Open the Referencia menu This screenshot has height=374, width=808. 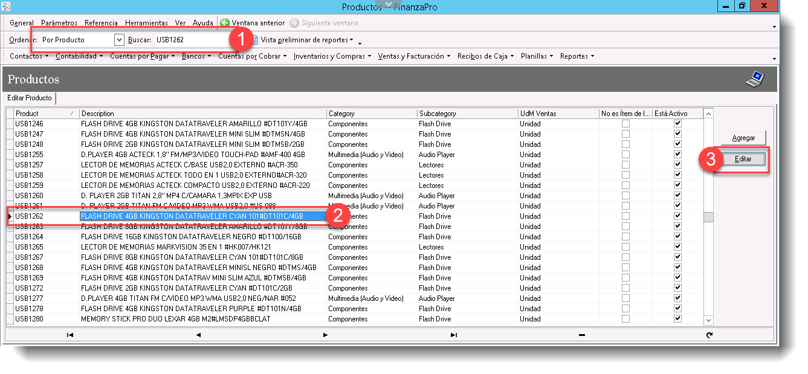coord(101,23)
